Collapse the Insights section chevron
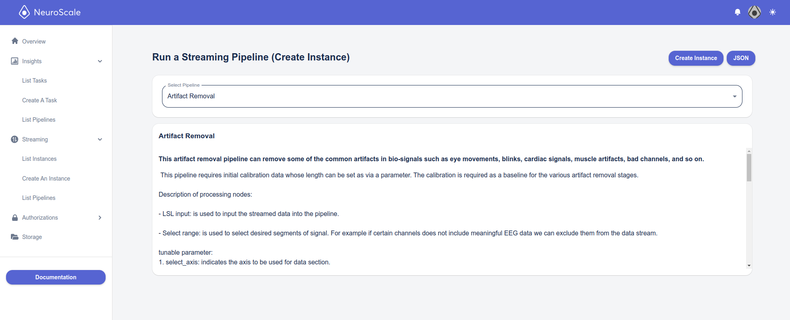This screenshot has height=320, width=790. [x=100, y=61]
